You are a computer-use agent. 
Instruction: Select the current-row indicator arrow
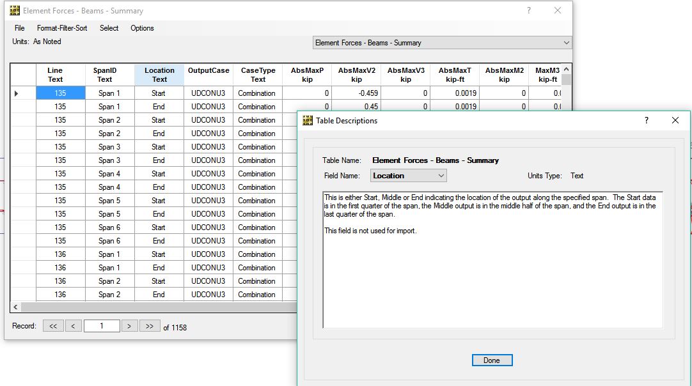point(17,93)
